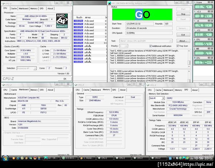Expand hidden system tray icons arrow
This screenshot has height=168, width=215.
[x=174, y=158]
